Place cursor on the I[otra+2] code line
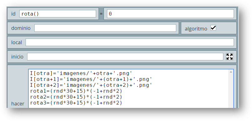This screenshot has height=121, width=252. pyautogui.click(x=91, y=85)
